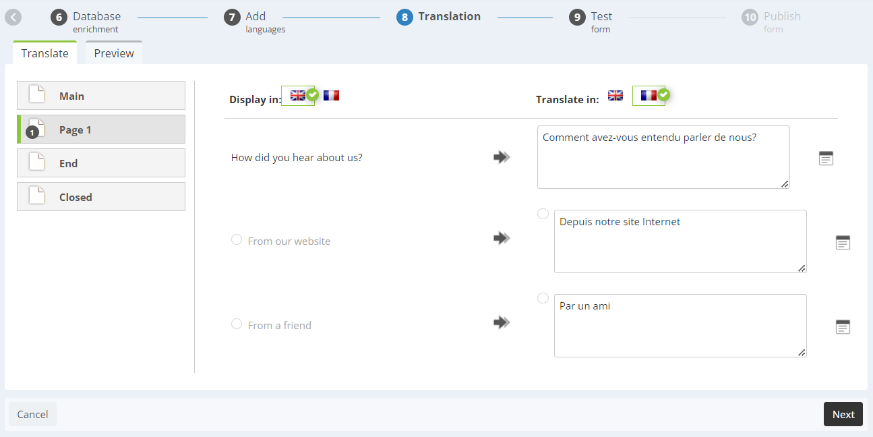Viewport: 873px width, 437px height.
Task: Go to Test form step label
Action: coord(601,22)
